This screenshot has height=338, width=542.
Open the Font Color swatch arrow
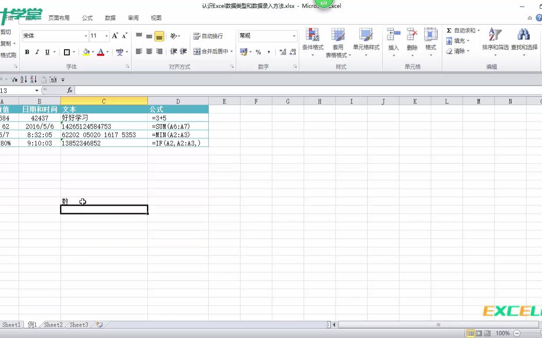[x=107, y=52]
